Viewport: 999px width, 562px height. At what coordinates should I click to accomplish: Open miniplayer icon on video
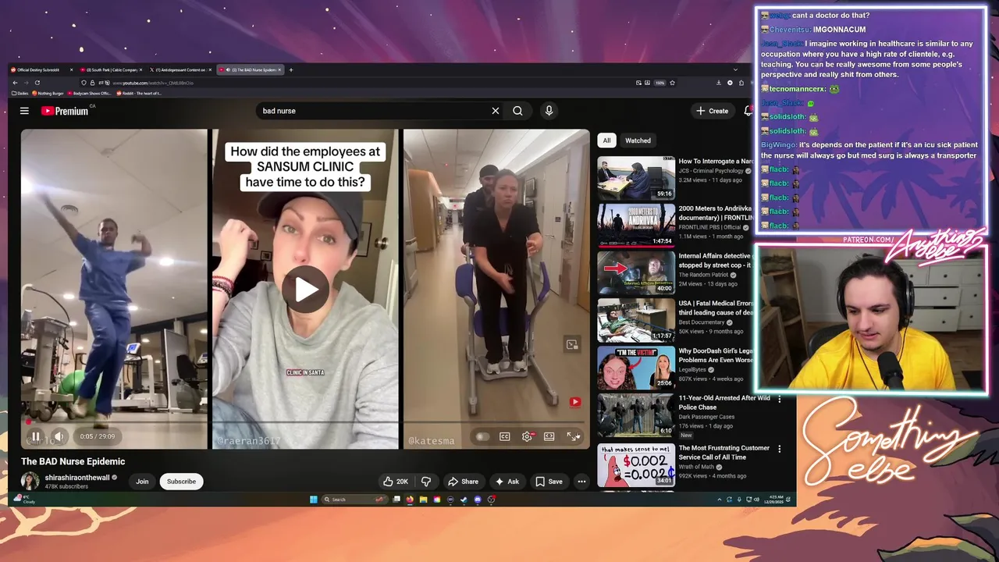[572, 344]
